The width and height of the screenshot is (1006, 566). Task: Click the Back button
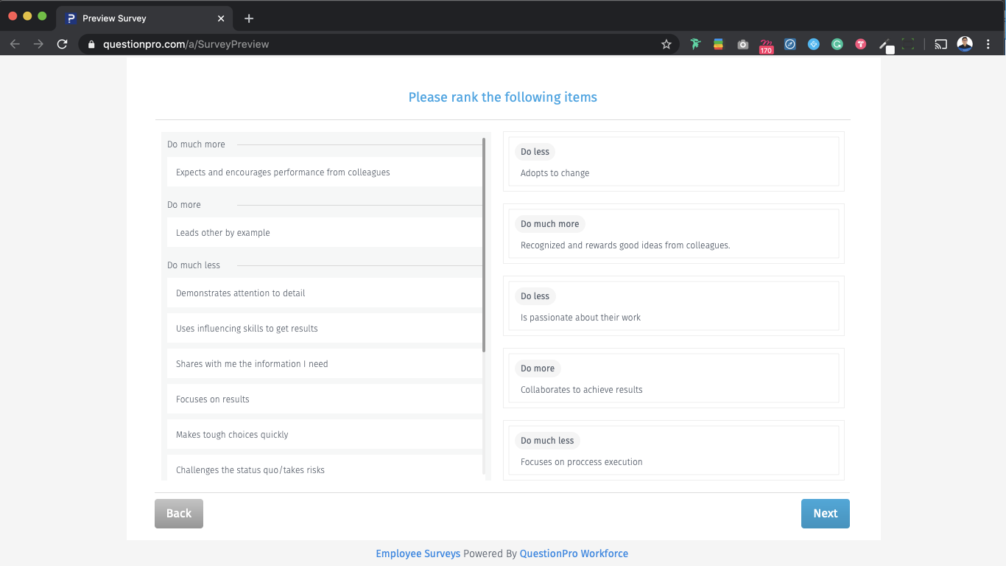179,514
